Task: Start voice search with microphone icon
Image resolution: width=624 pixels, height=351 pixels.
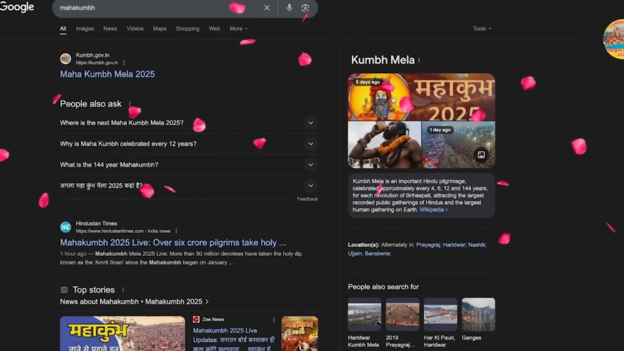Action: pos(289,8)
